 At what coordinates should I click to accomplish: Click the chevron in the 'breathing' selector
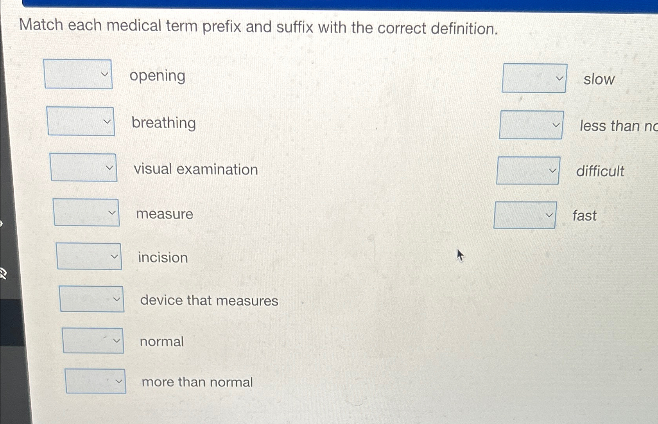point(107,121)
